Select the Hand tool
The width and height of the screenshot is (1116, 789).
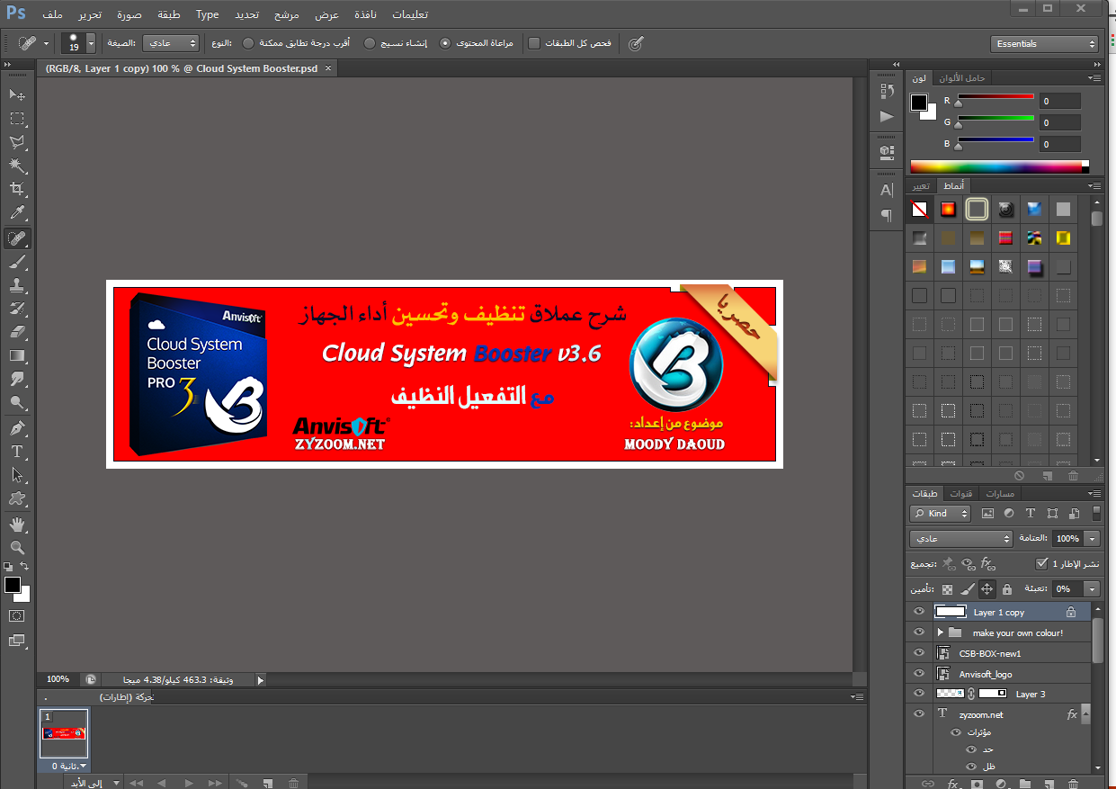point(17,524)
